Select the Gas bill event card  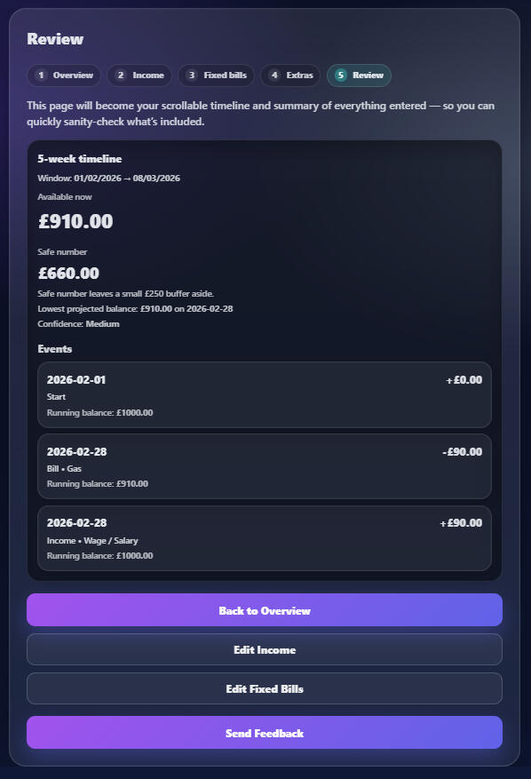pyautogui.click(x=264, y=466)
